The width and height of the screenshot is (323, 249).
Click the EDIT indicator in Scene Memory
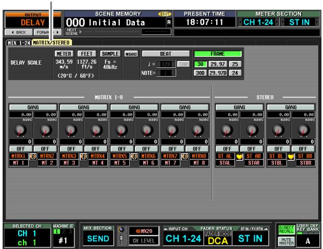pyautogui.click(x=165, y=14)
